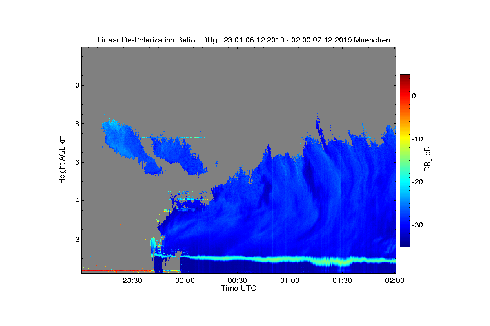Click the colorbar value -20
This screenshot has height=326, width=490.
tap(418, 182)
